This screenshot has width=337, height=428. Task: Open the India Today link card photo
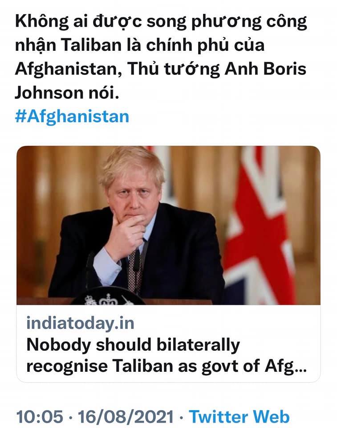point(168,225)
